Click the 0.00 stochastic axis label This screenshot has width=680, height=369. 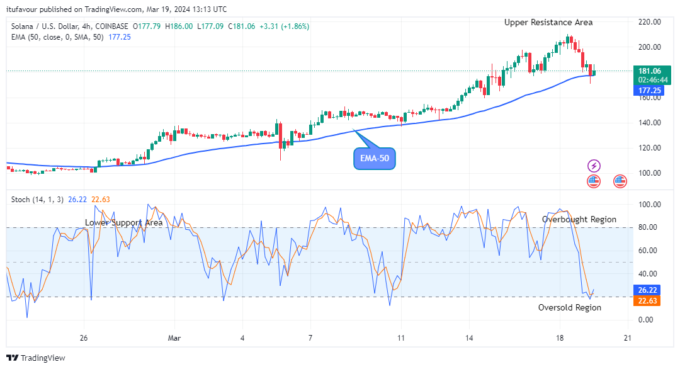(x=646, y=319)
